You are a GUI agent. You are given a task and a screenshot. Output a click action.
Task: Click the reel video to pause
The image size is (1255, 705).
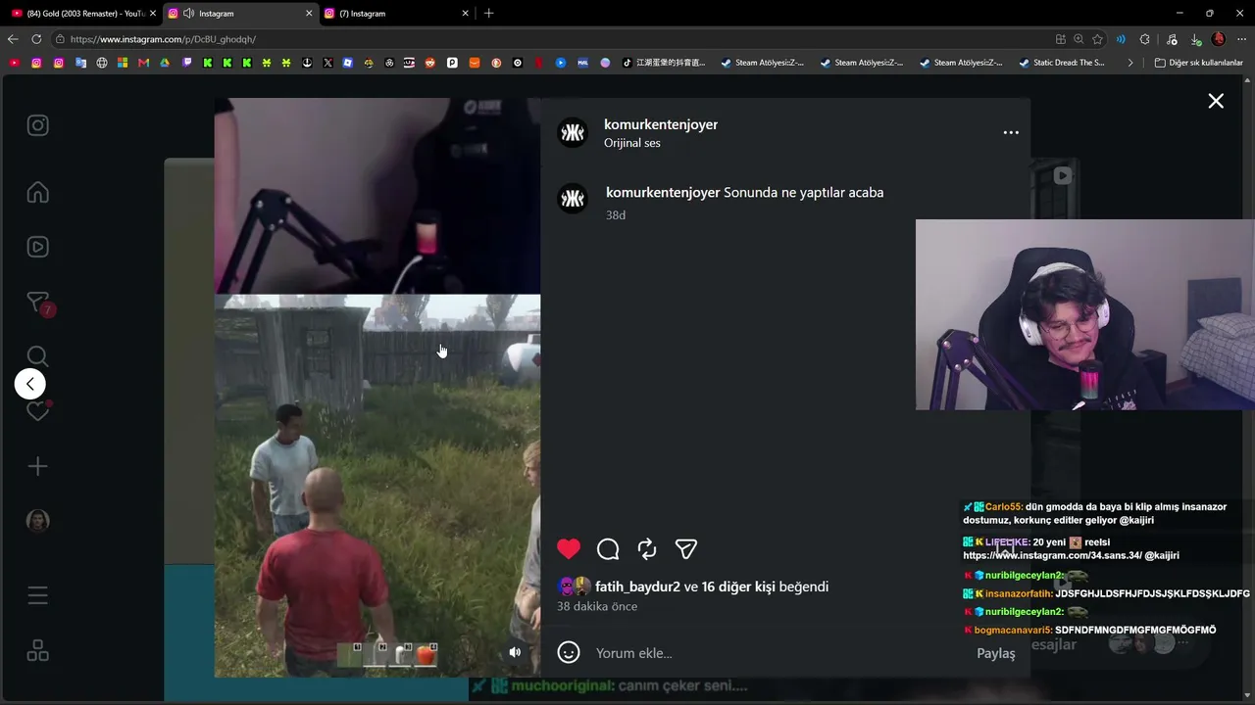pyautogui.click(x=377, y=388)
